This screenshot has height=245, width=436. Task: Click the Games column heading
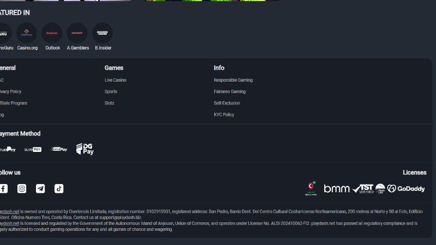coord(114,68)
